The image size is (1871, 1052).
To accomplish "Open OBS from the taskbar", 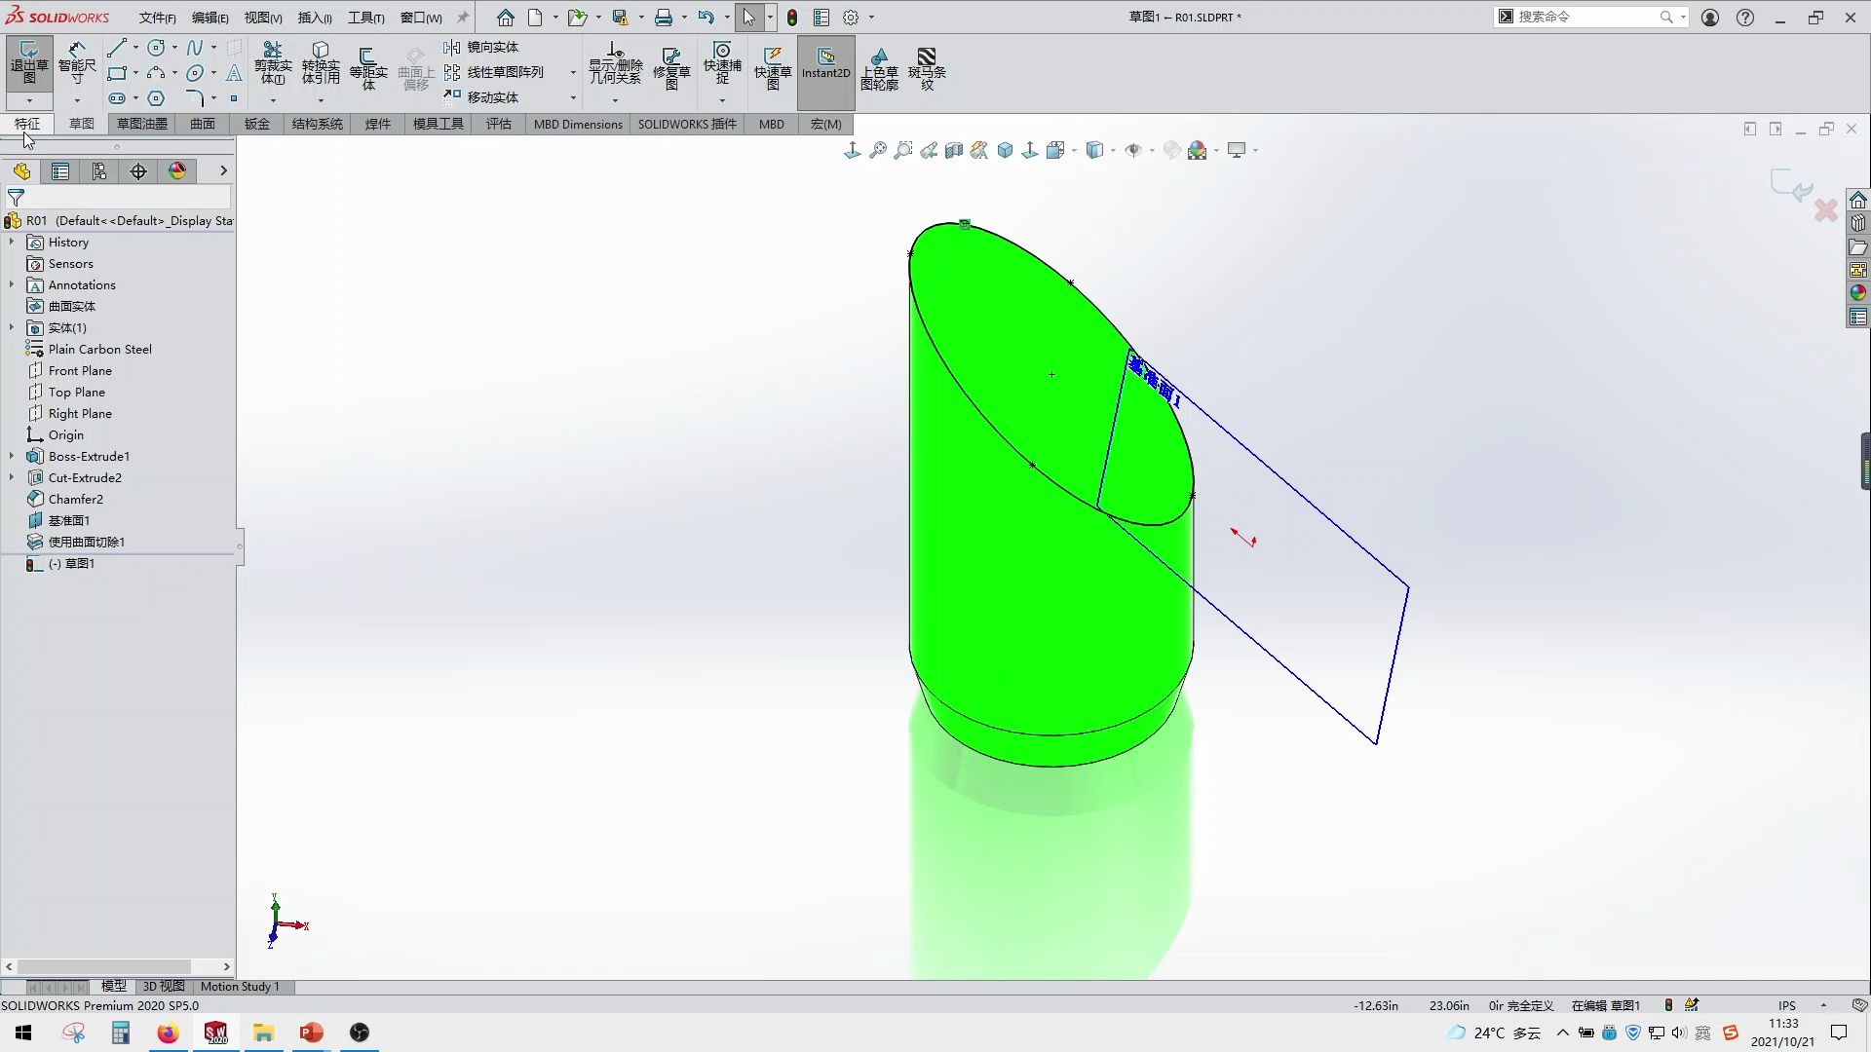I will 359,1033.
